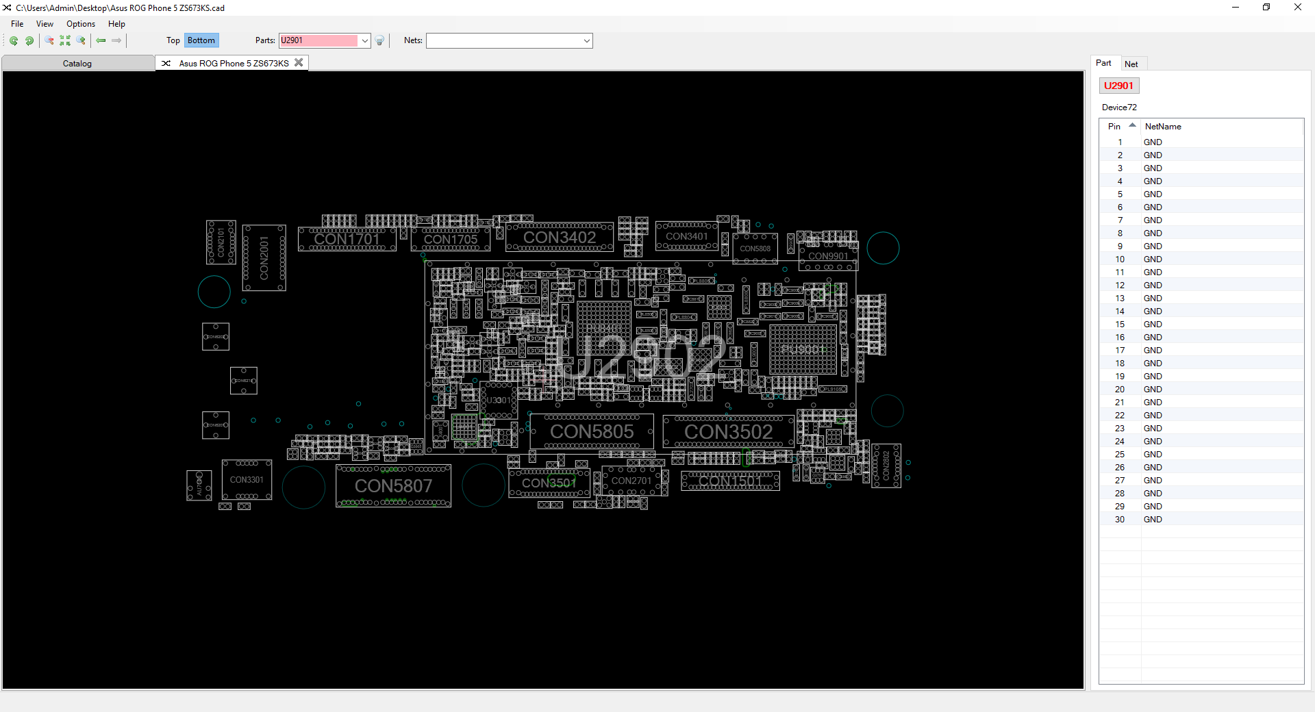
Task: Click the red U2901 part label
Action: coord(1118,86)
